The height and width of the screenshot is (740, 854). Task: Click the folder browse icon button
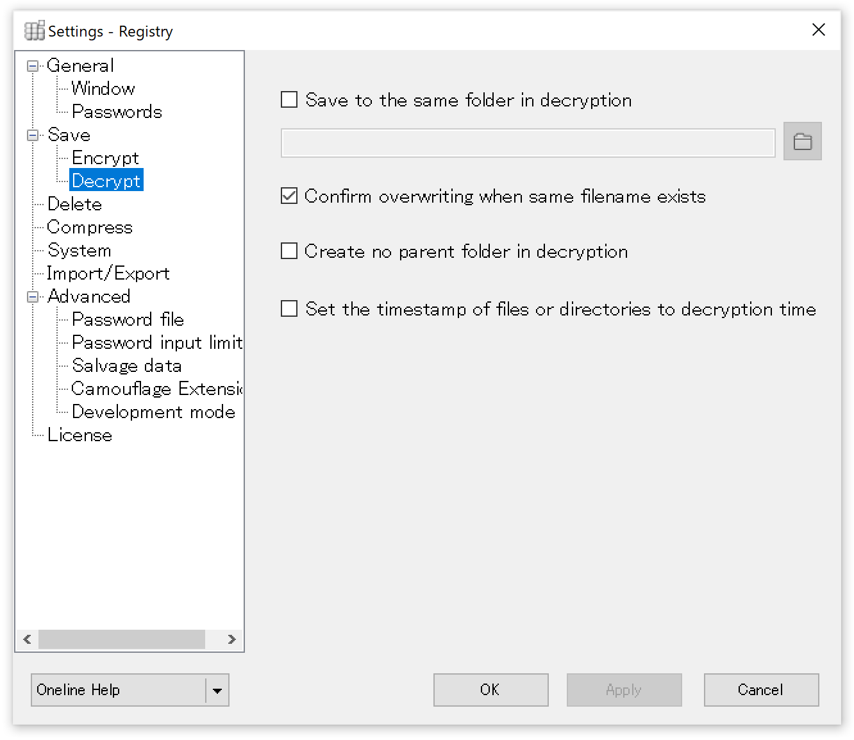click(x=802, y=141)
